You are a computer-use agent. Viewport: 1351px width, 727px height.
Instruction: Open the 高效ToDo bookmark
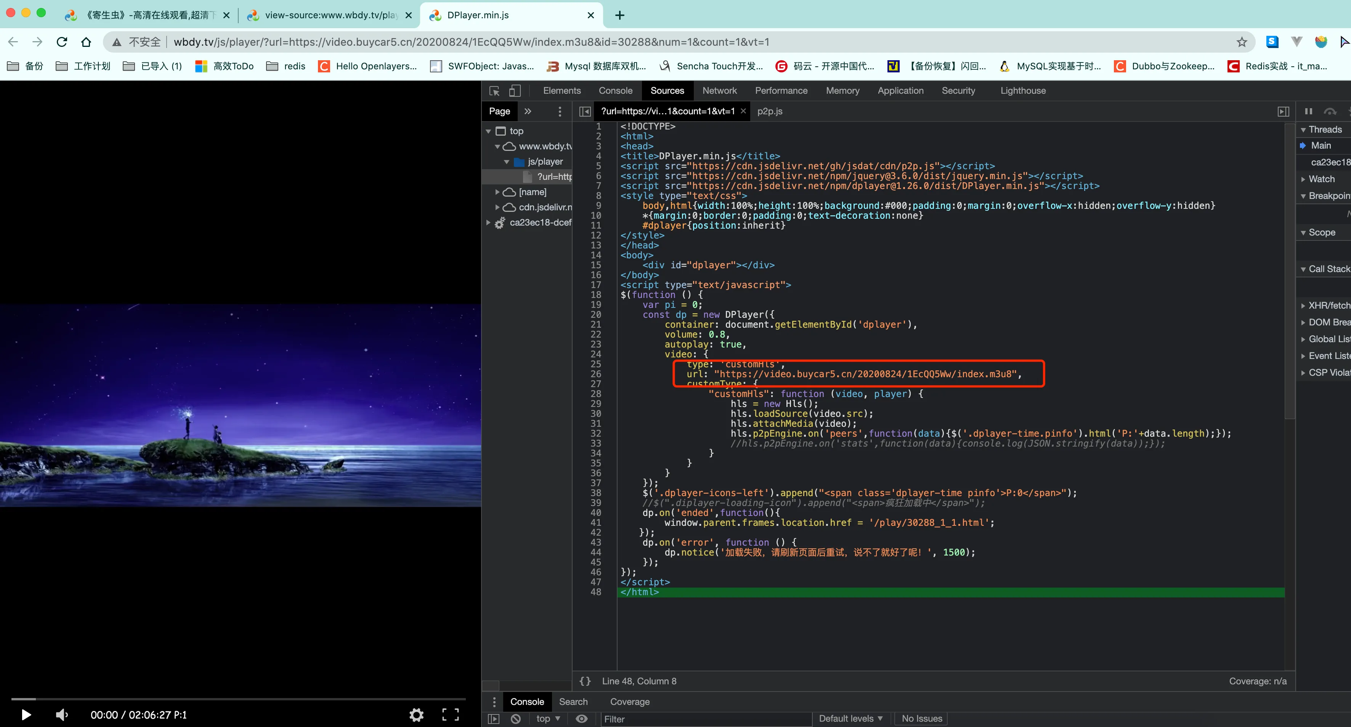point(224,66)
